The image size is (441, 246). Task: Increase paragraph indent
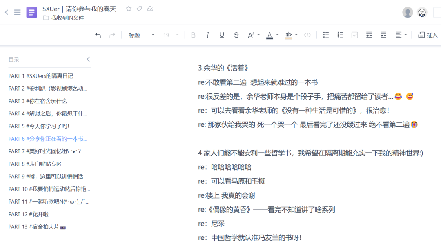[383, 35]
